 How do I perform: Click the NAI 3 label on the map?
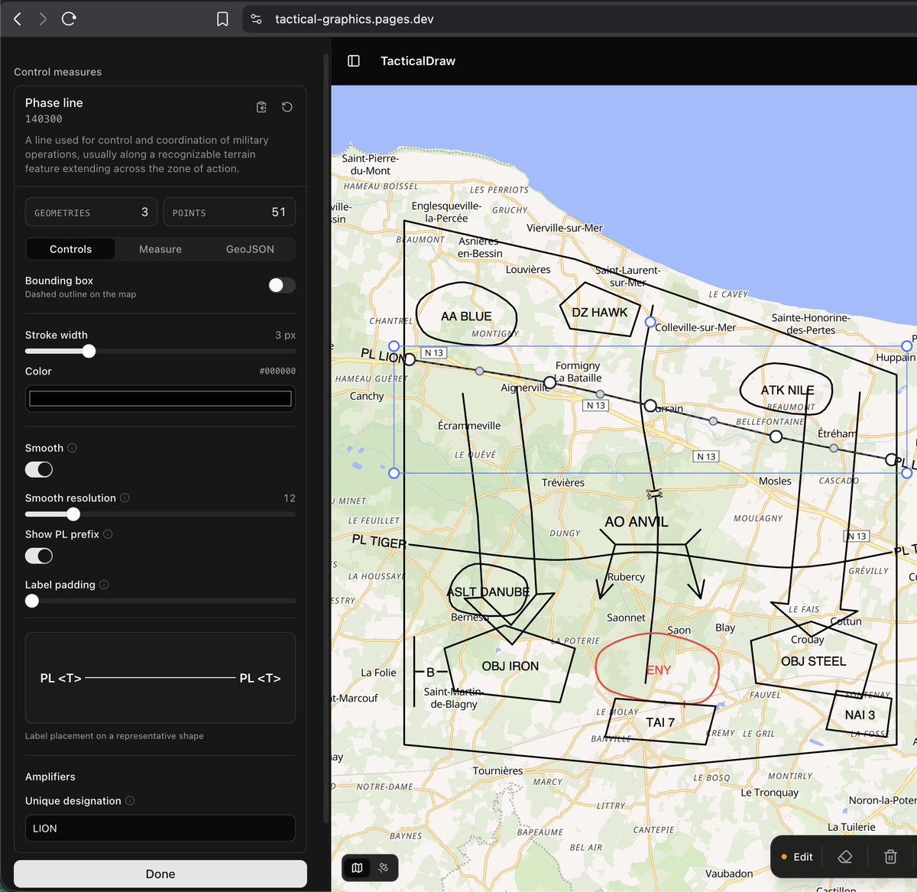point(860,715)
